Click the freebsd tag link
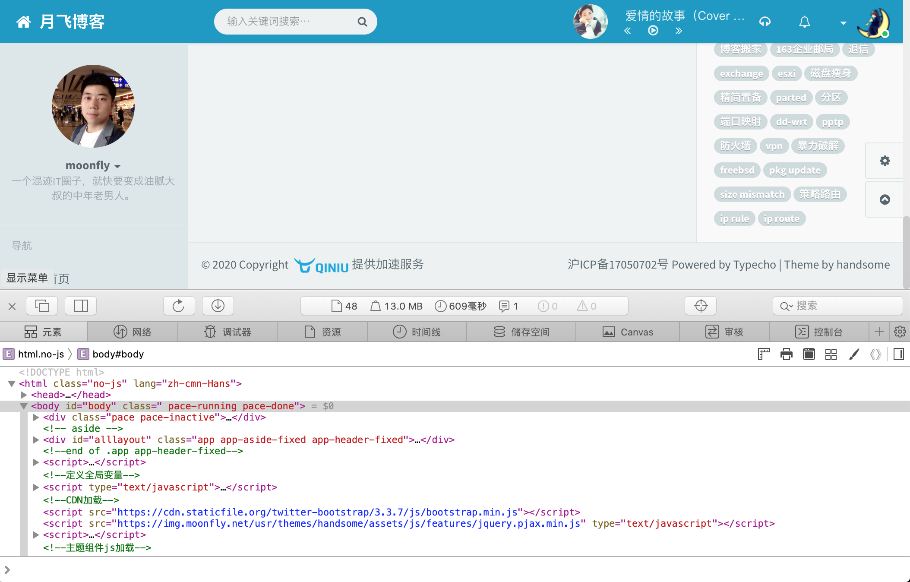Image resolution: width=910 pixels, height=582 pixels. tap(737, 170)
